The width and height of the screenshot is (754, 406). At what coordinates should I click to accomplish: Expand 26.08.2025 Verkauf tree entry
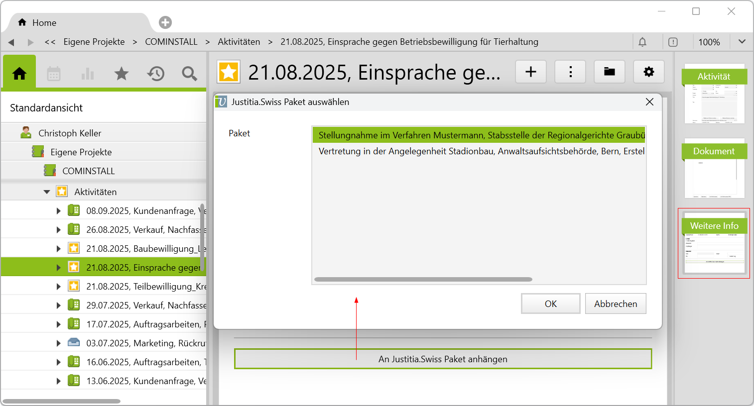pos(58,229)
